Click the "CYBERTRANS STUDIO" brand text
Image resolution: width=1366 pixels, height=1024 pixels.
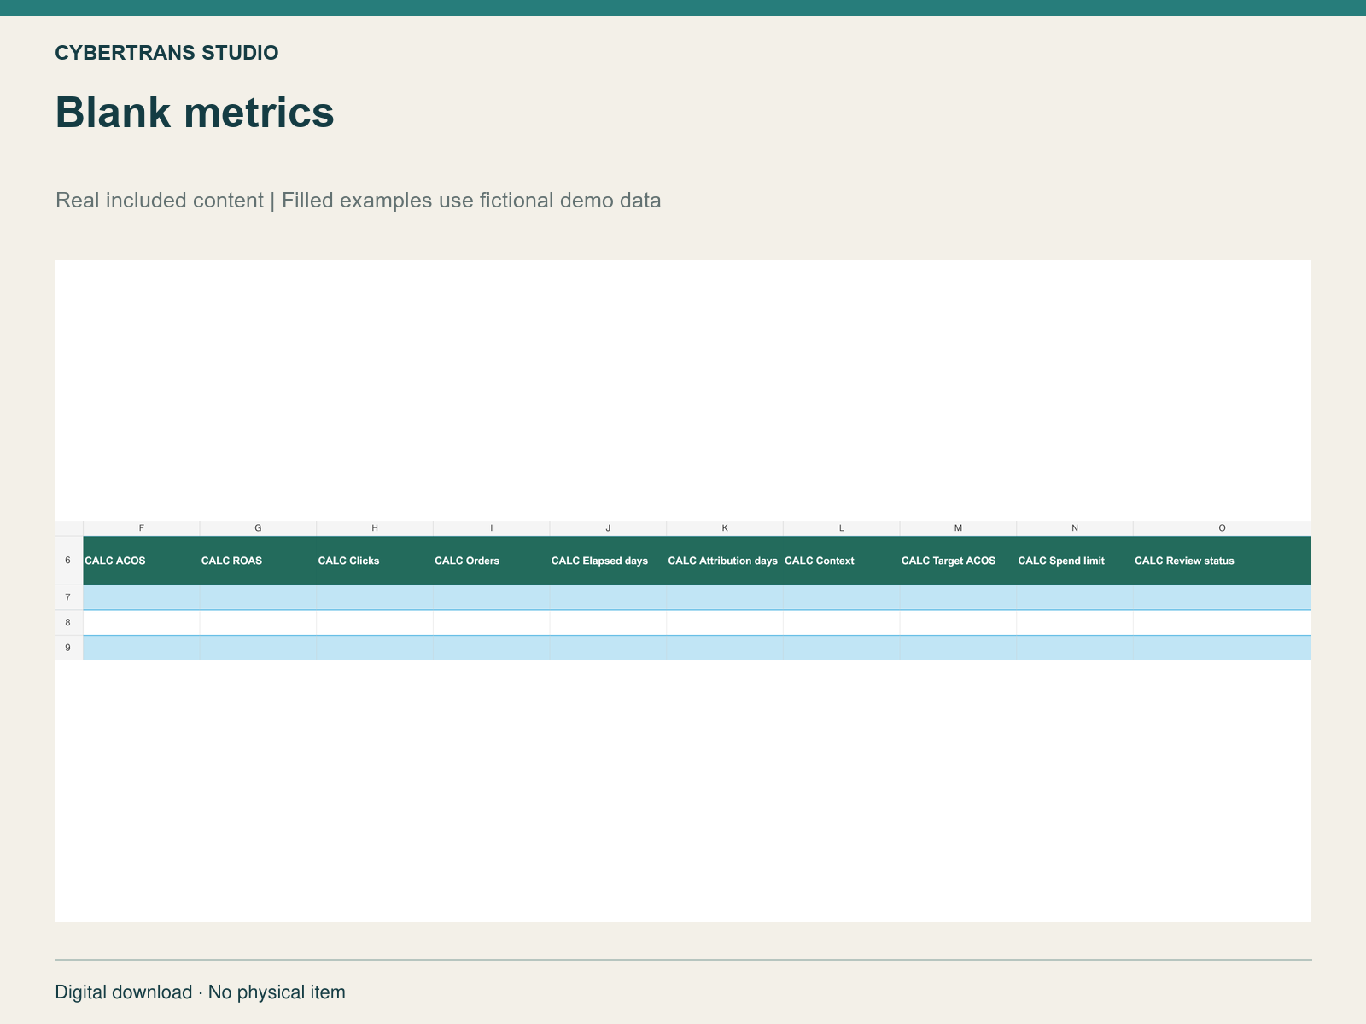click(x=166, y=53)
